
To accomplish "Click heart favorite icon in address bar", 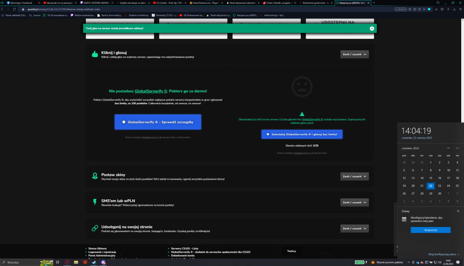I will pyautogui.click(x=429, y=9).
